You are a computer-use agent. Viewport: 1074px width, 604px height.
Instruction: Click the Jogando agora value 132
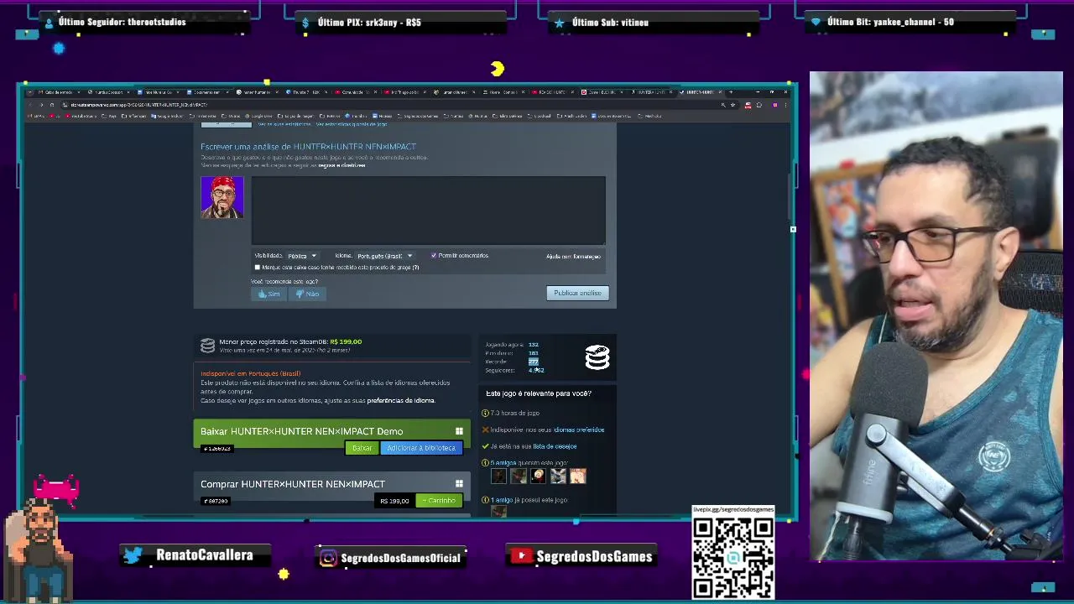(x=533, y=344)
